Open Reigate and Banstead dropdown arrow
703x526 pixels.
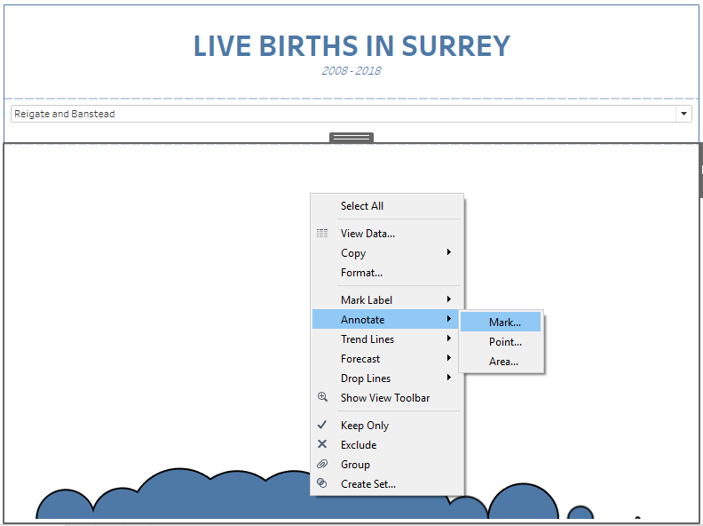coord(683,114)
